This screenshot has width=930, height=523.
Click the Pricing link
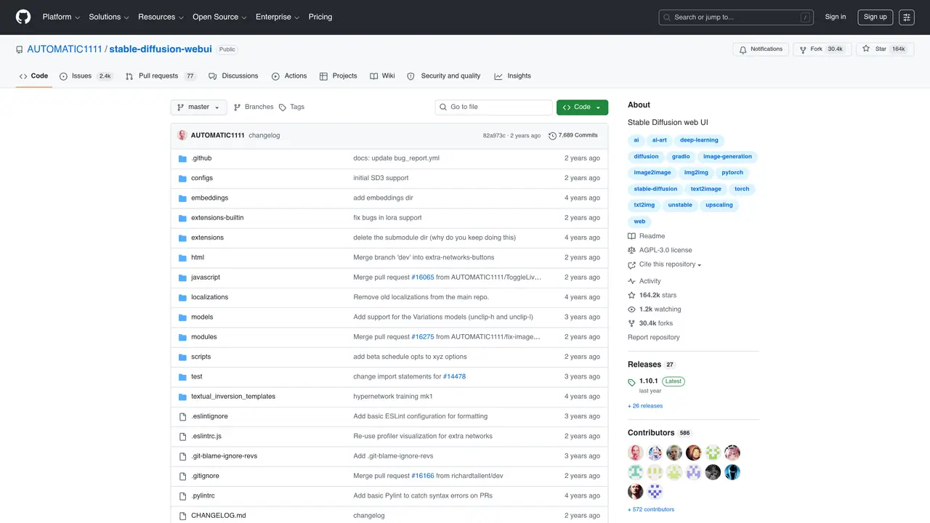click(320, 17)
